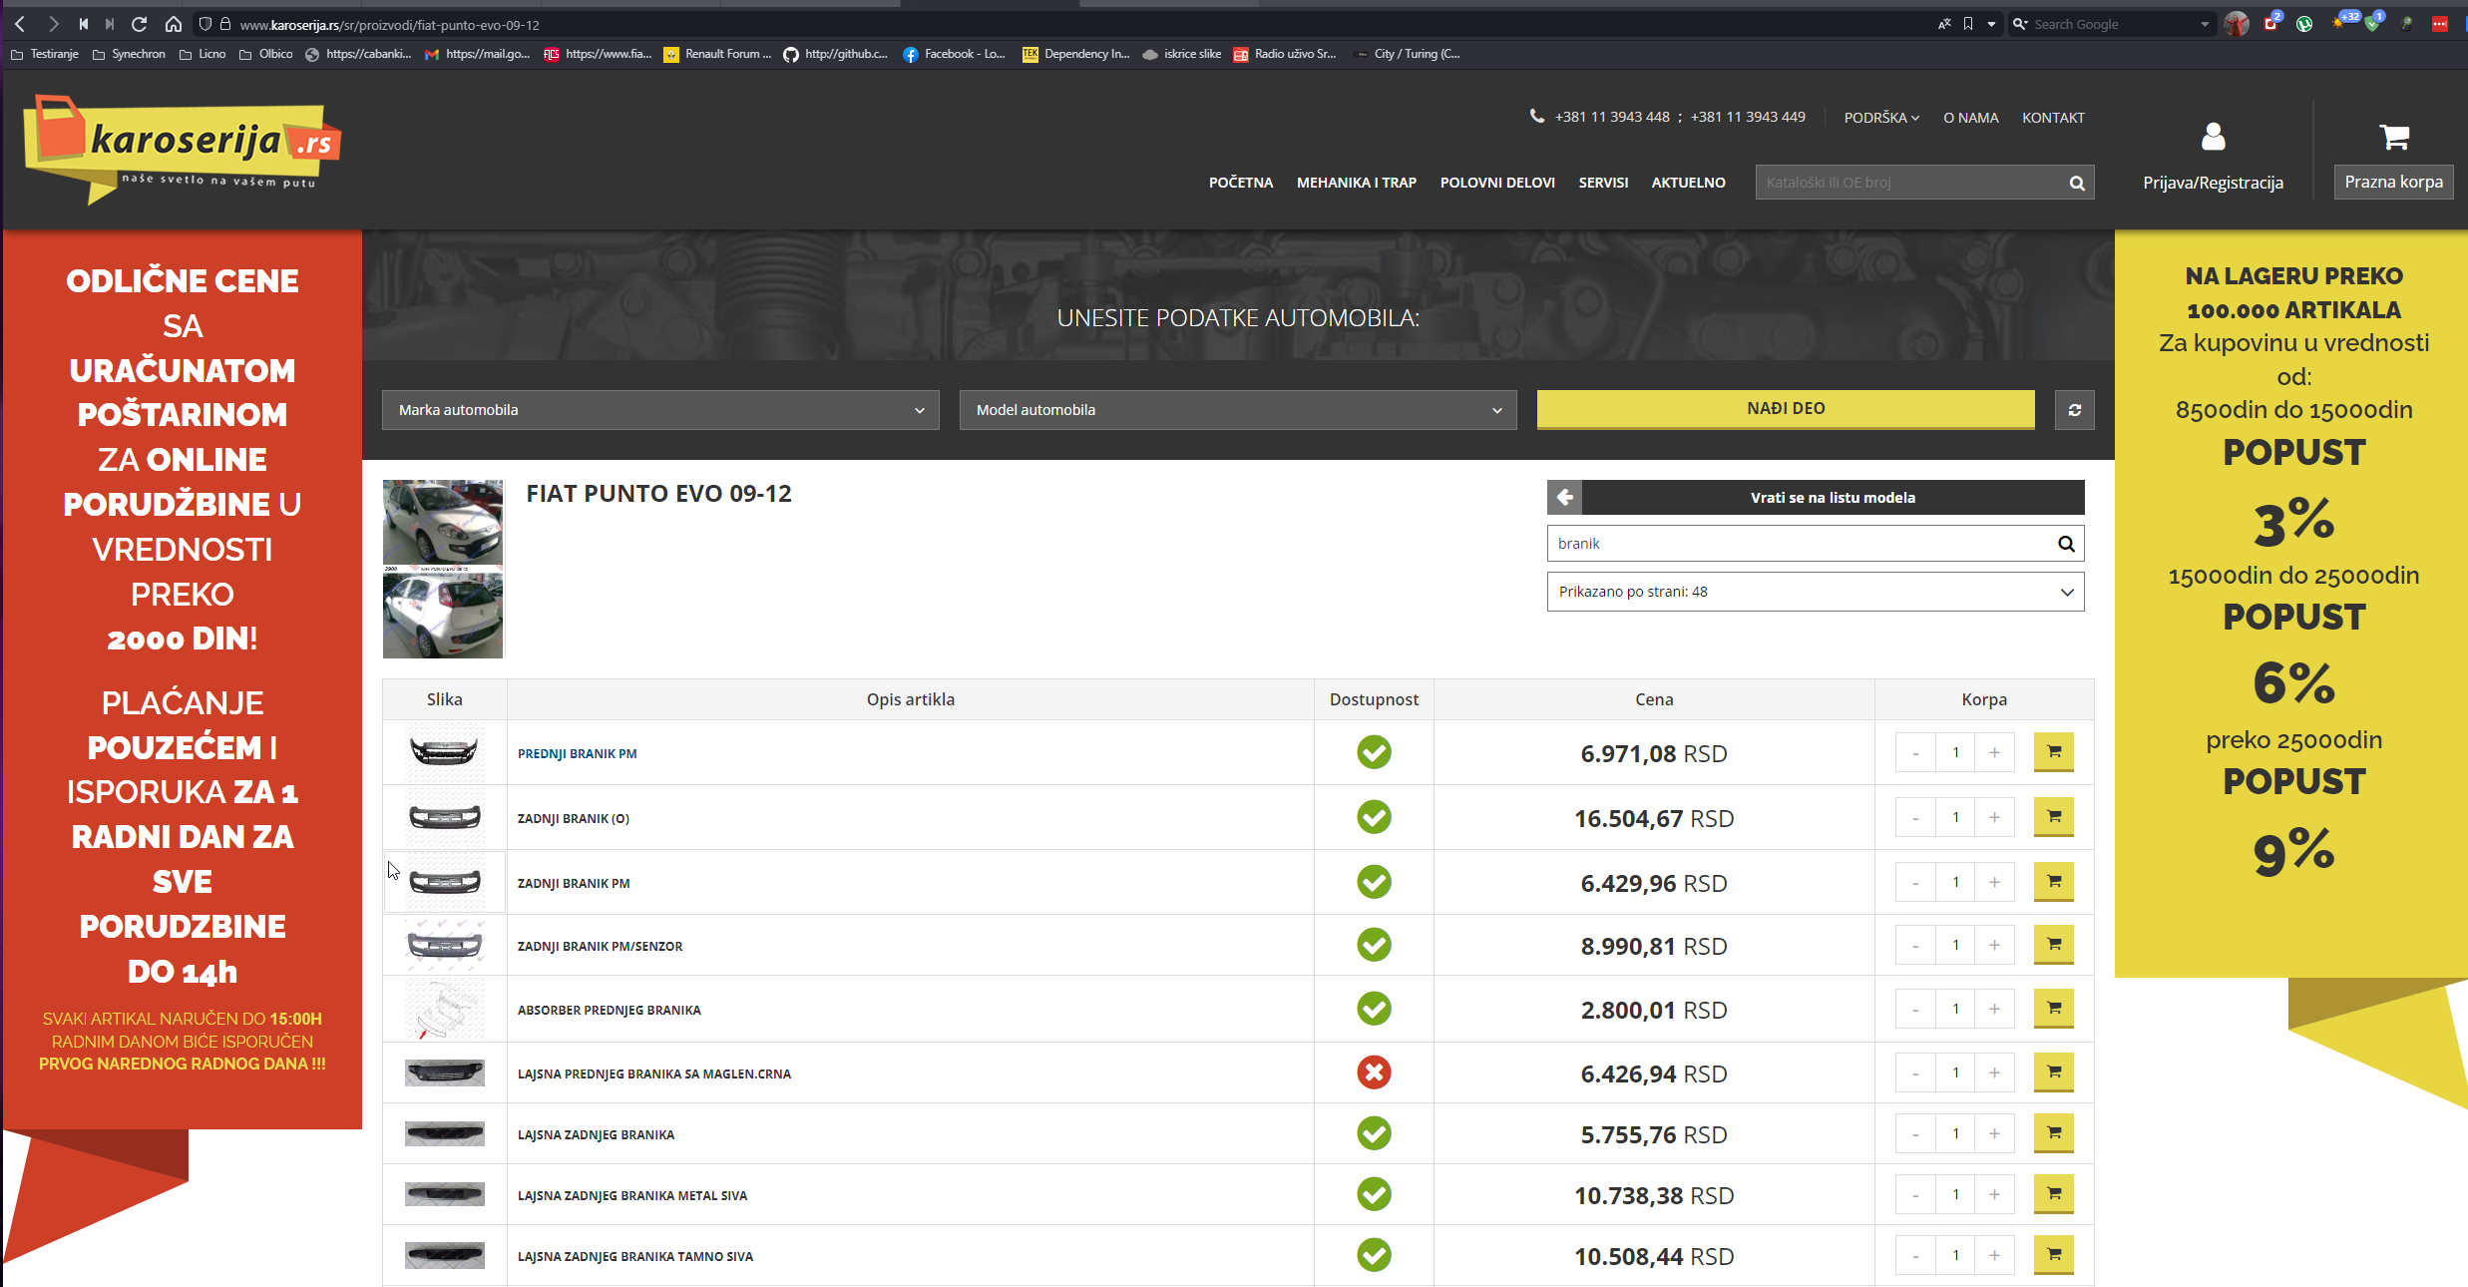Add ZADNJI BRANIK (O) to cart
Image resolution: width=2468 pixels, height=1287 pixels.
click(2054, 817)
